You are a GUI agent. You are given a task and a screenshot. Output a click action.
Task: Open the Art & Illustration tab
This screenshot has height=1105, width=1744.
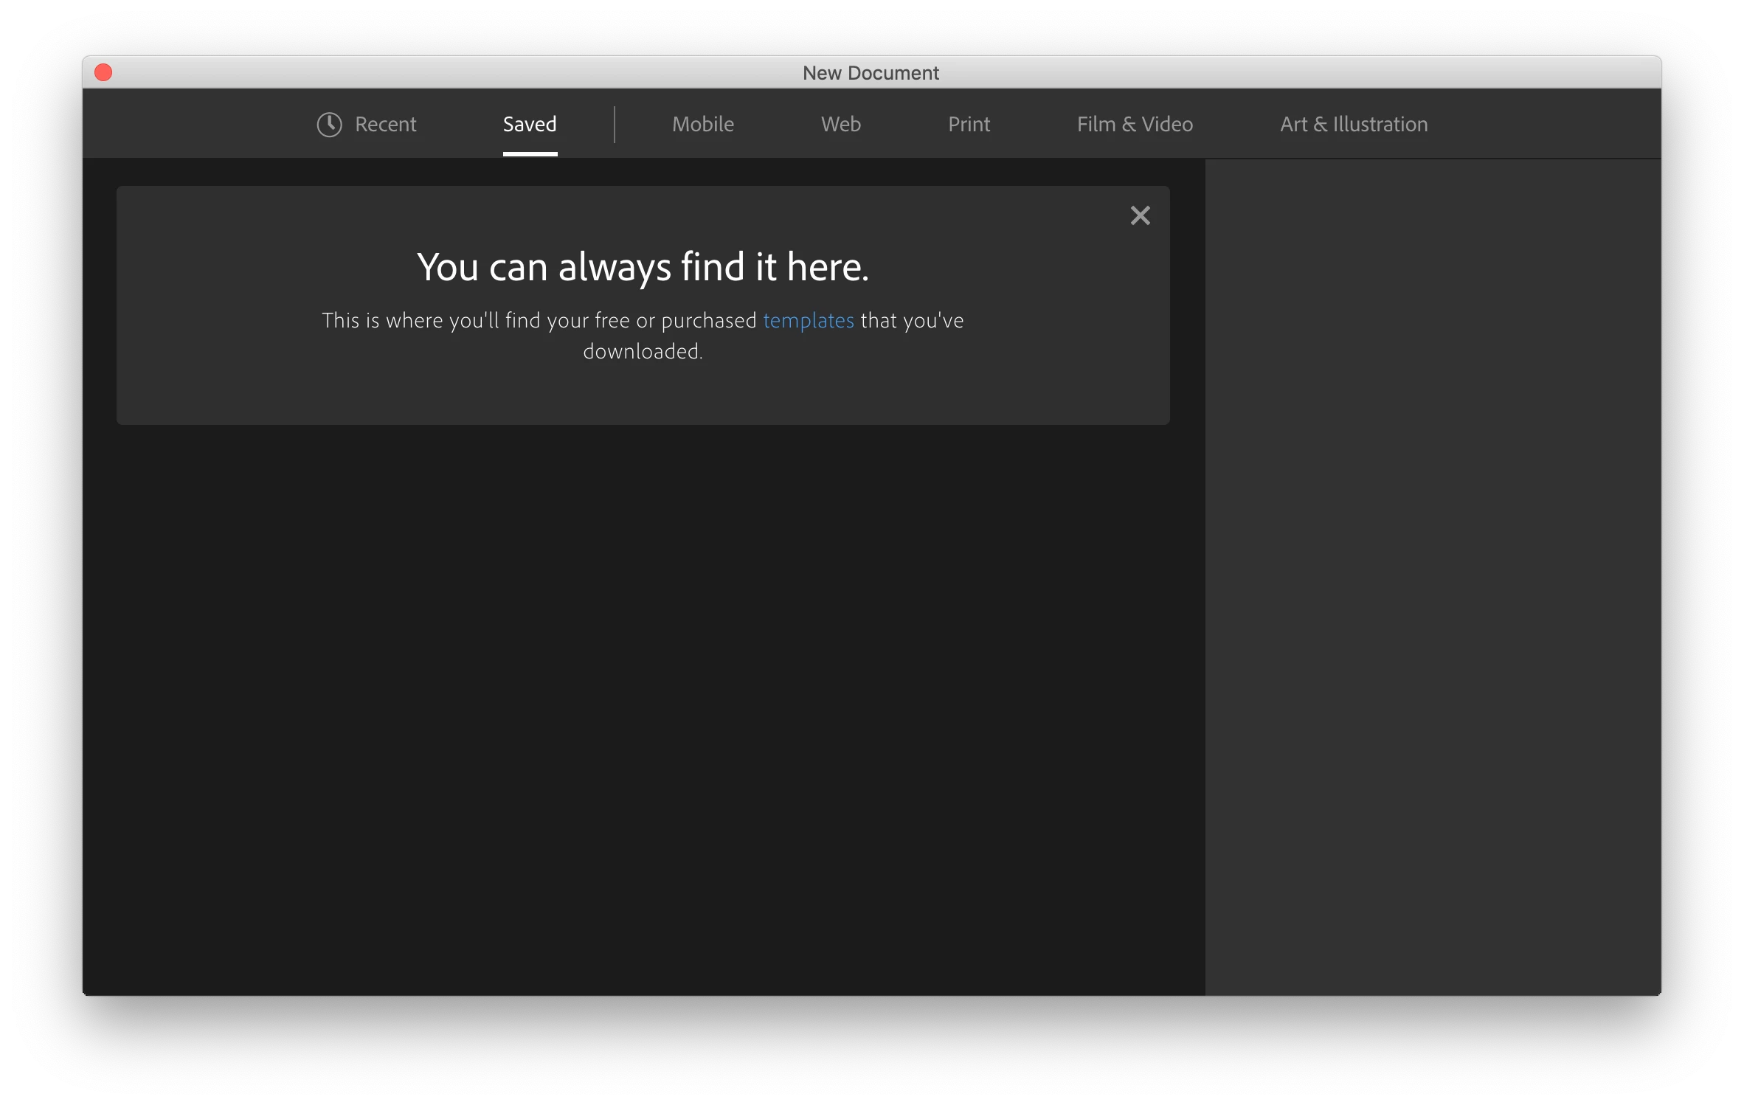coord(1354,125)
